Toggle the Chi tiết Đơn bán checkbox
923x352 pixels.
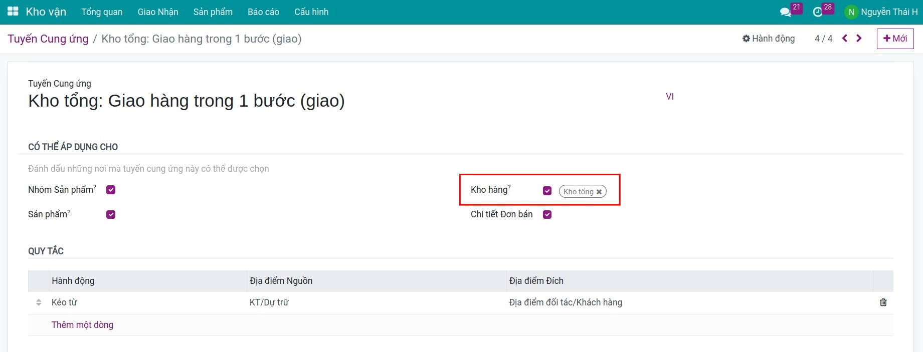pyautogui.click(x=547, y=214)
